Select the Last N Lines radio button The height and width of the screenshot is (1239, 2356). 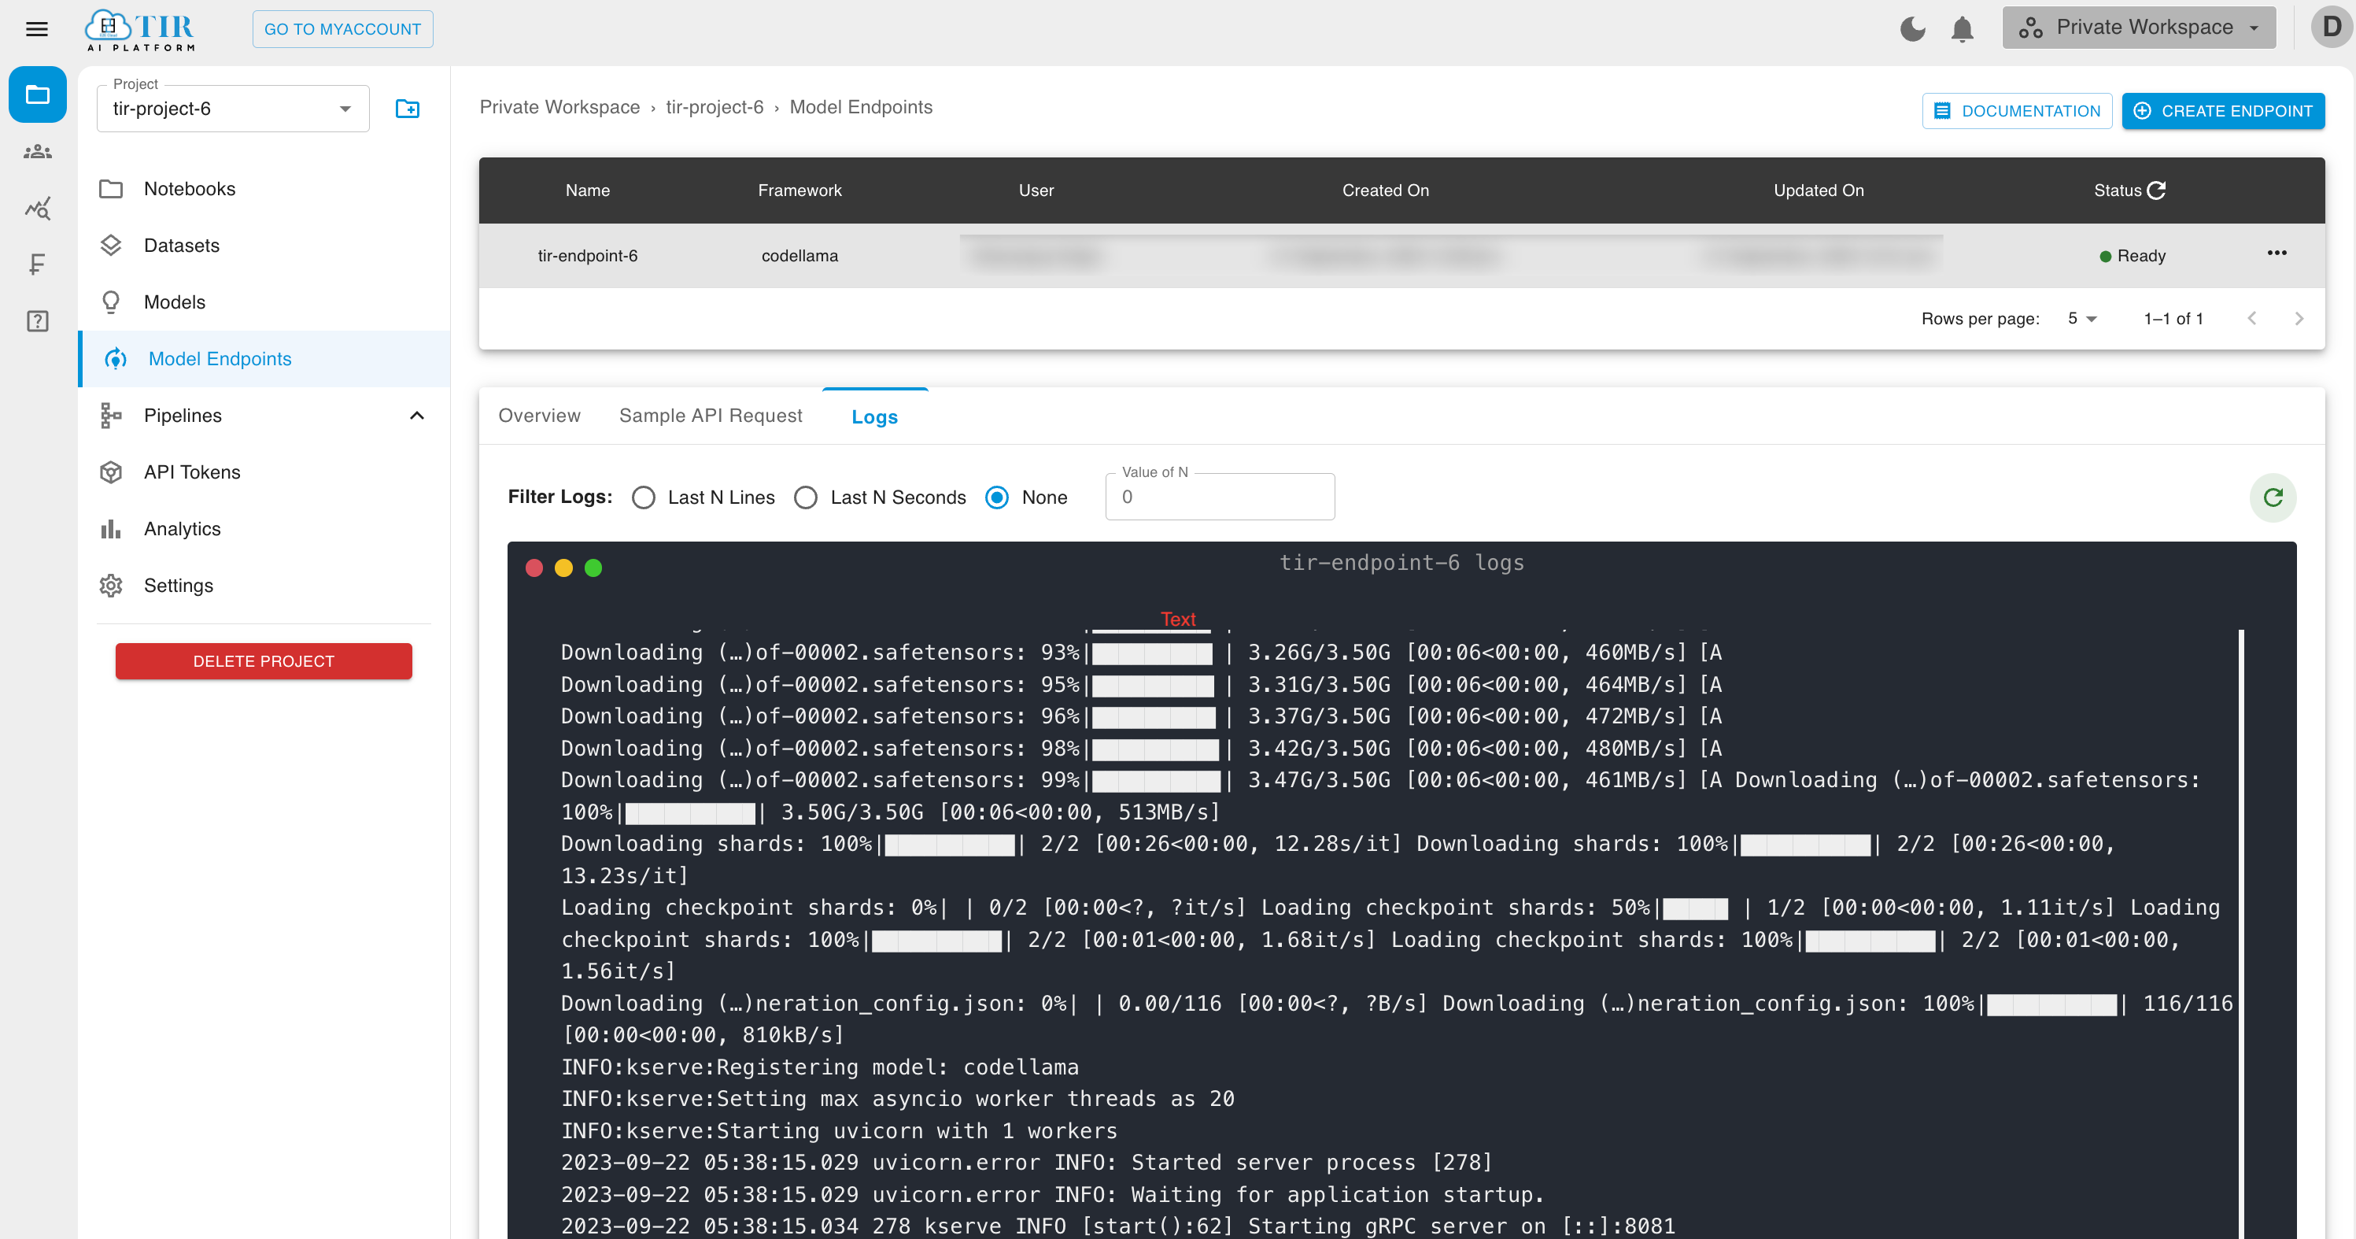click(x=644, y=496)
